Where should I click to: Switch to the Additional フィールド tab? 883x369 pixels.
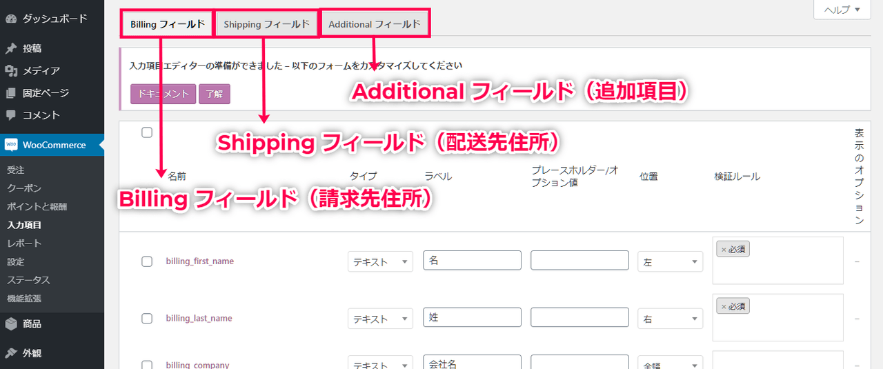pos(374,24)
